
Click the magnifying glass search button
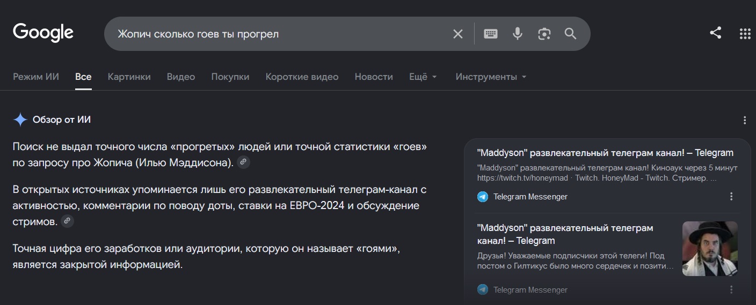(x=570, y=34)
